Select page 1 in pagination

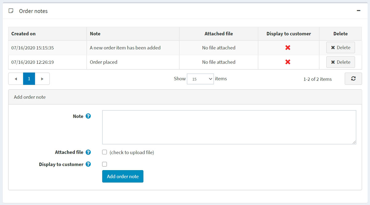29,79
